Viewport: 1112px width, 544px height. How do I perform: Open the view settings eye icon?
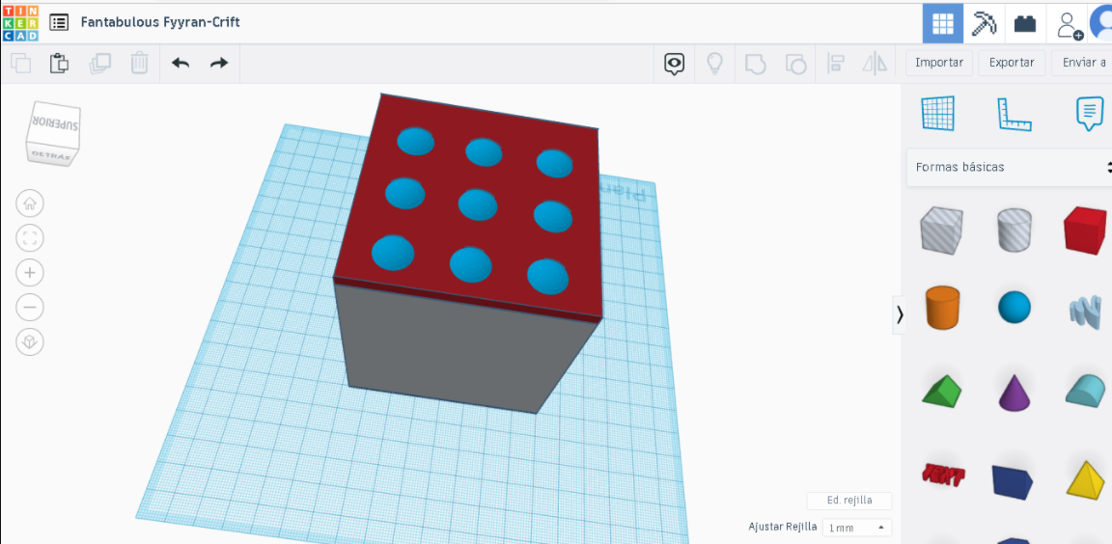coord(675,64)
